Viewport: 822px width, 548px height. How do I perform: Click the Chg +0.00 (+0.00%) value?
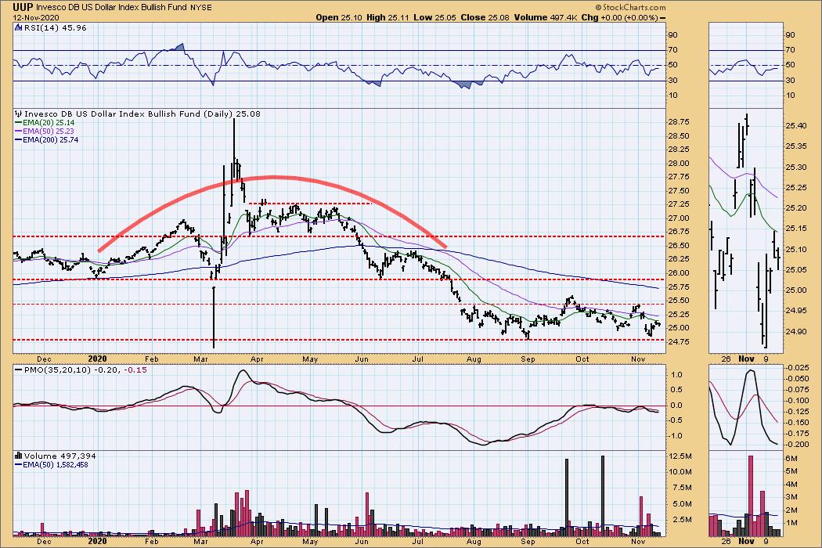click(x=620, y=17)
